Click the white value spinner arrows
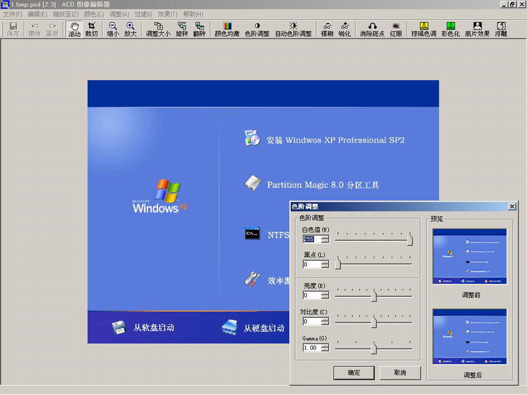Screen dimensions: 527x395 pos(325,239)
